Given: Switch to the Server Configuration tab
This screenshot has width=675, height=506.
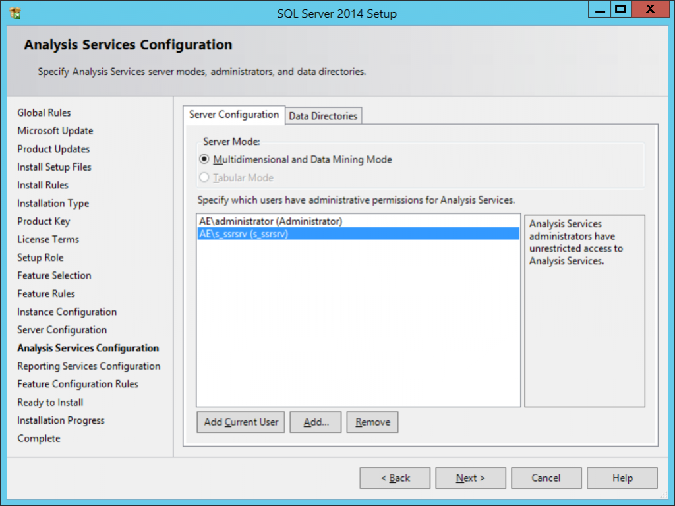Looking at the screenshot, I should [235, 115].
